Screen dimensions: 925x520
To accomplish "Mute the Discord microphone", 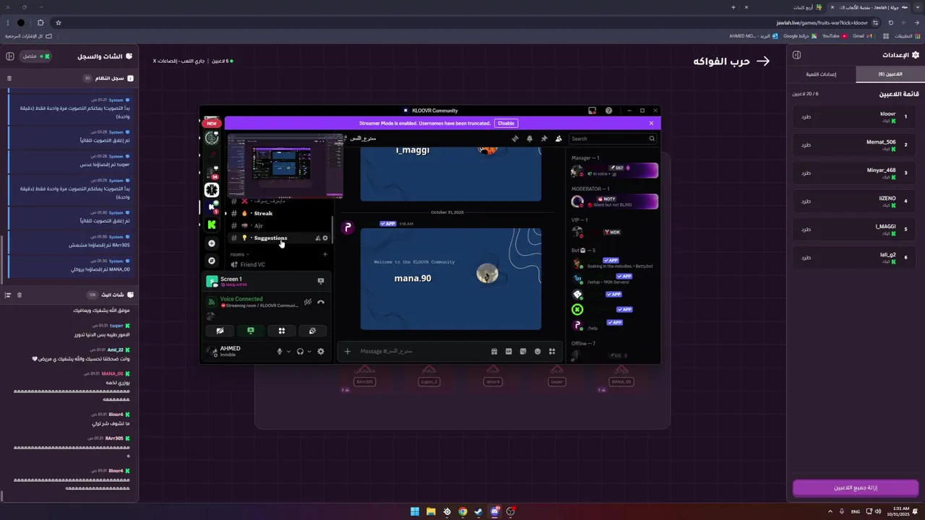I will point(280,352).
